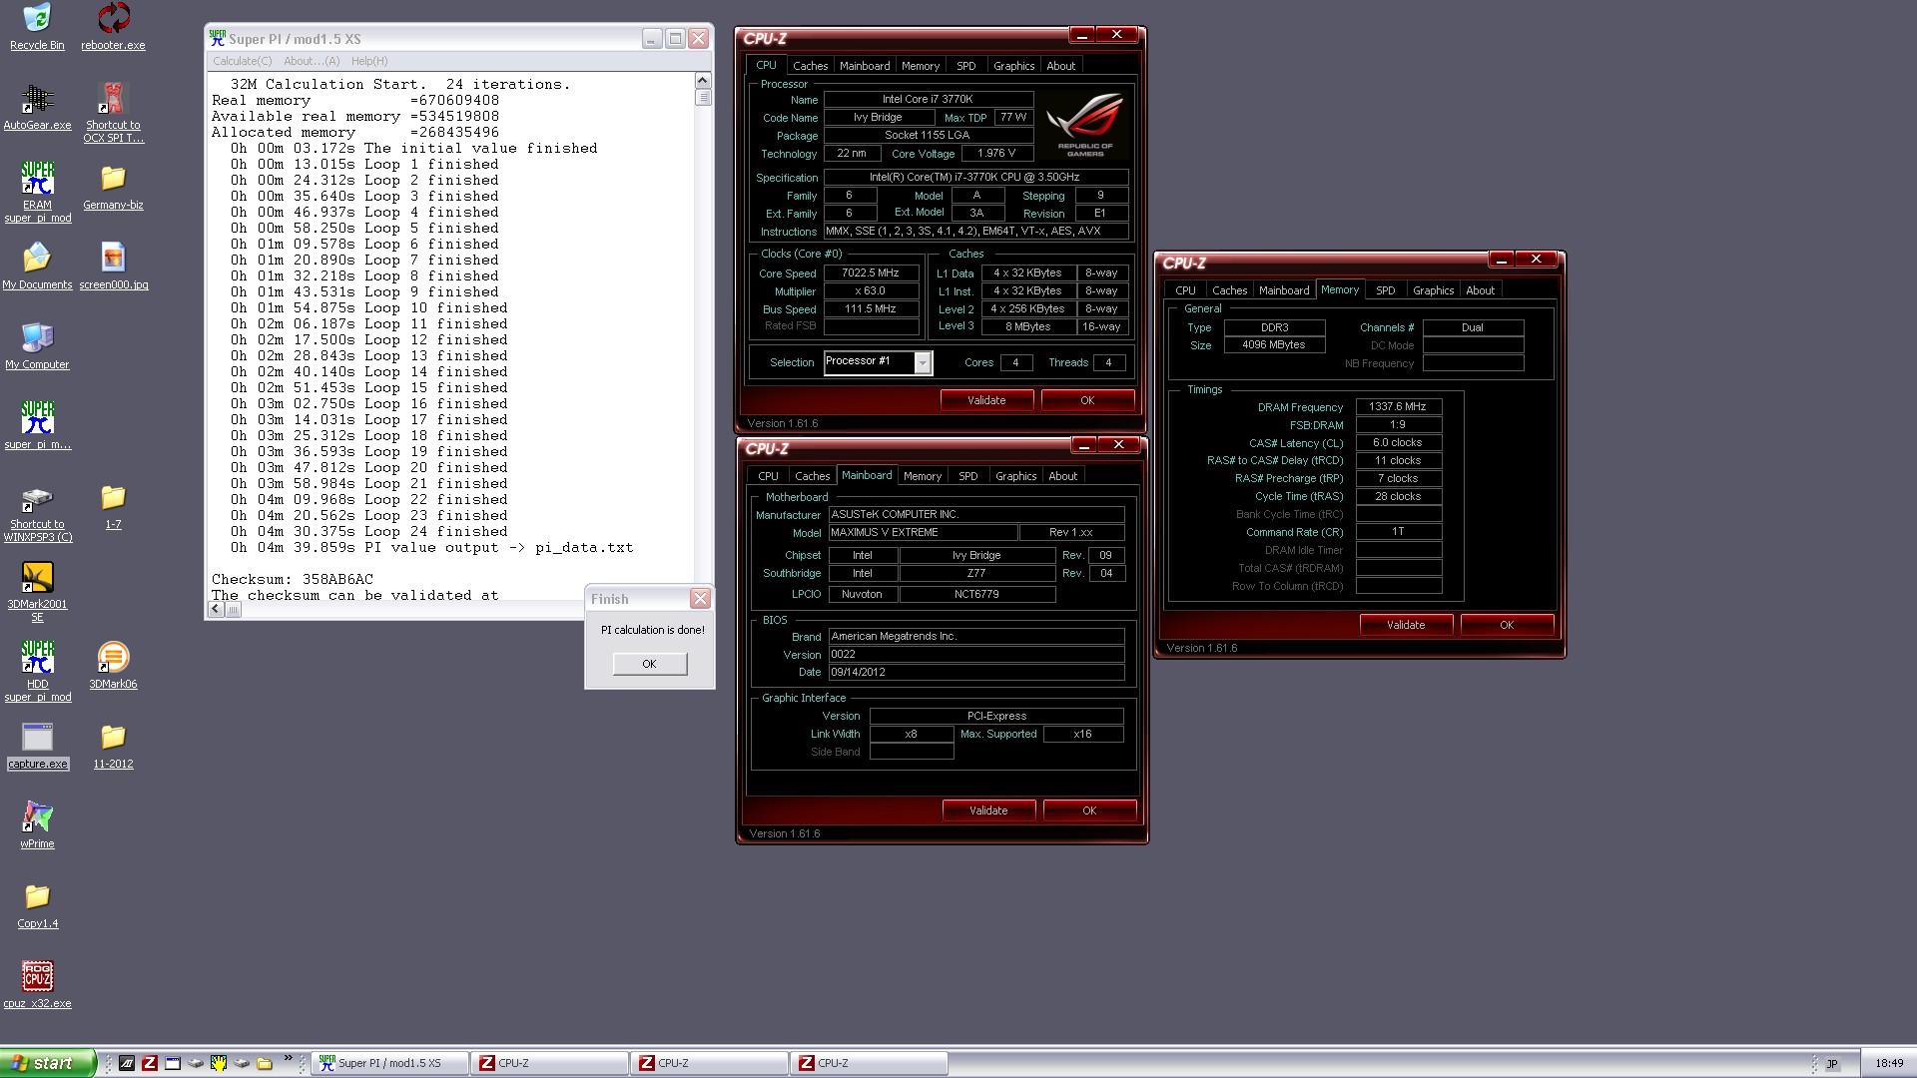Click the folder quick launch icon

click(x=265, y=1063)
